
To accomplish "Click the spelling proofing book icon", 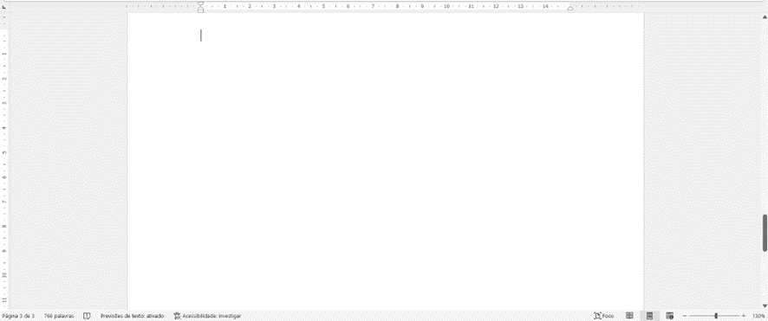I will click(87, 316).
